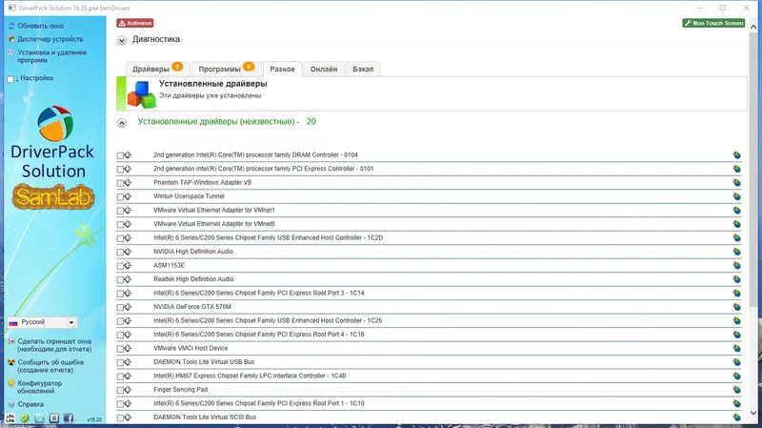Click the globe icon for NVIDIA High Definition Audio
The height and width of the screenshot is (428, 762).
click(736, 252)
